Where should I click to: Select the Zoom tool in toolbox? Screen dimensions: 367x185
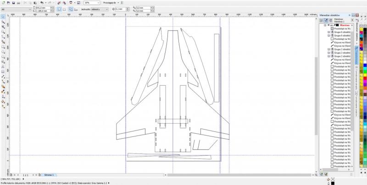coord(3,32)
